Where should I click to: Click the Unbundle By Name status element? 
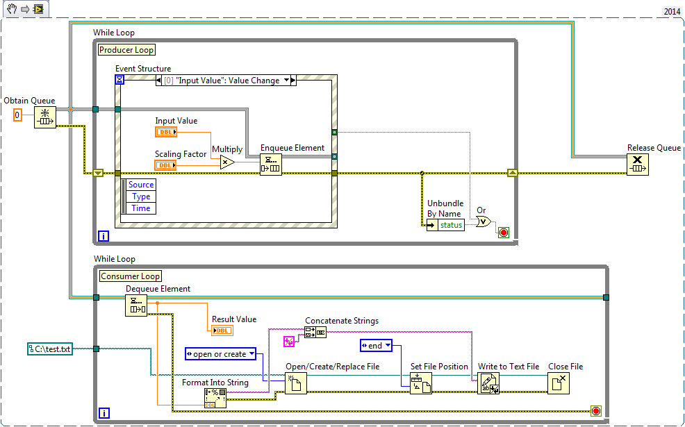click(x=451, y=225)
